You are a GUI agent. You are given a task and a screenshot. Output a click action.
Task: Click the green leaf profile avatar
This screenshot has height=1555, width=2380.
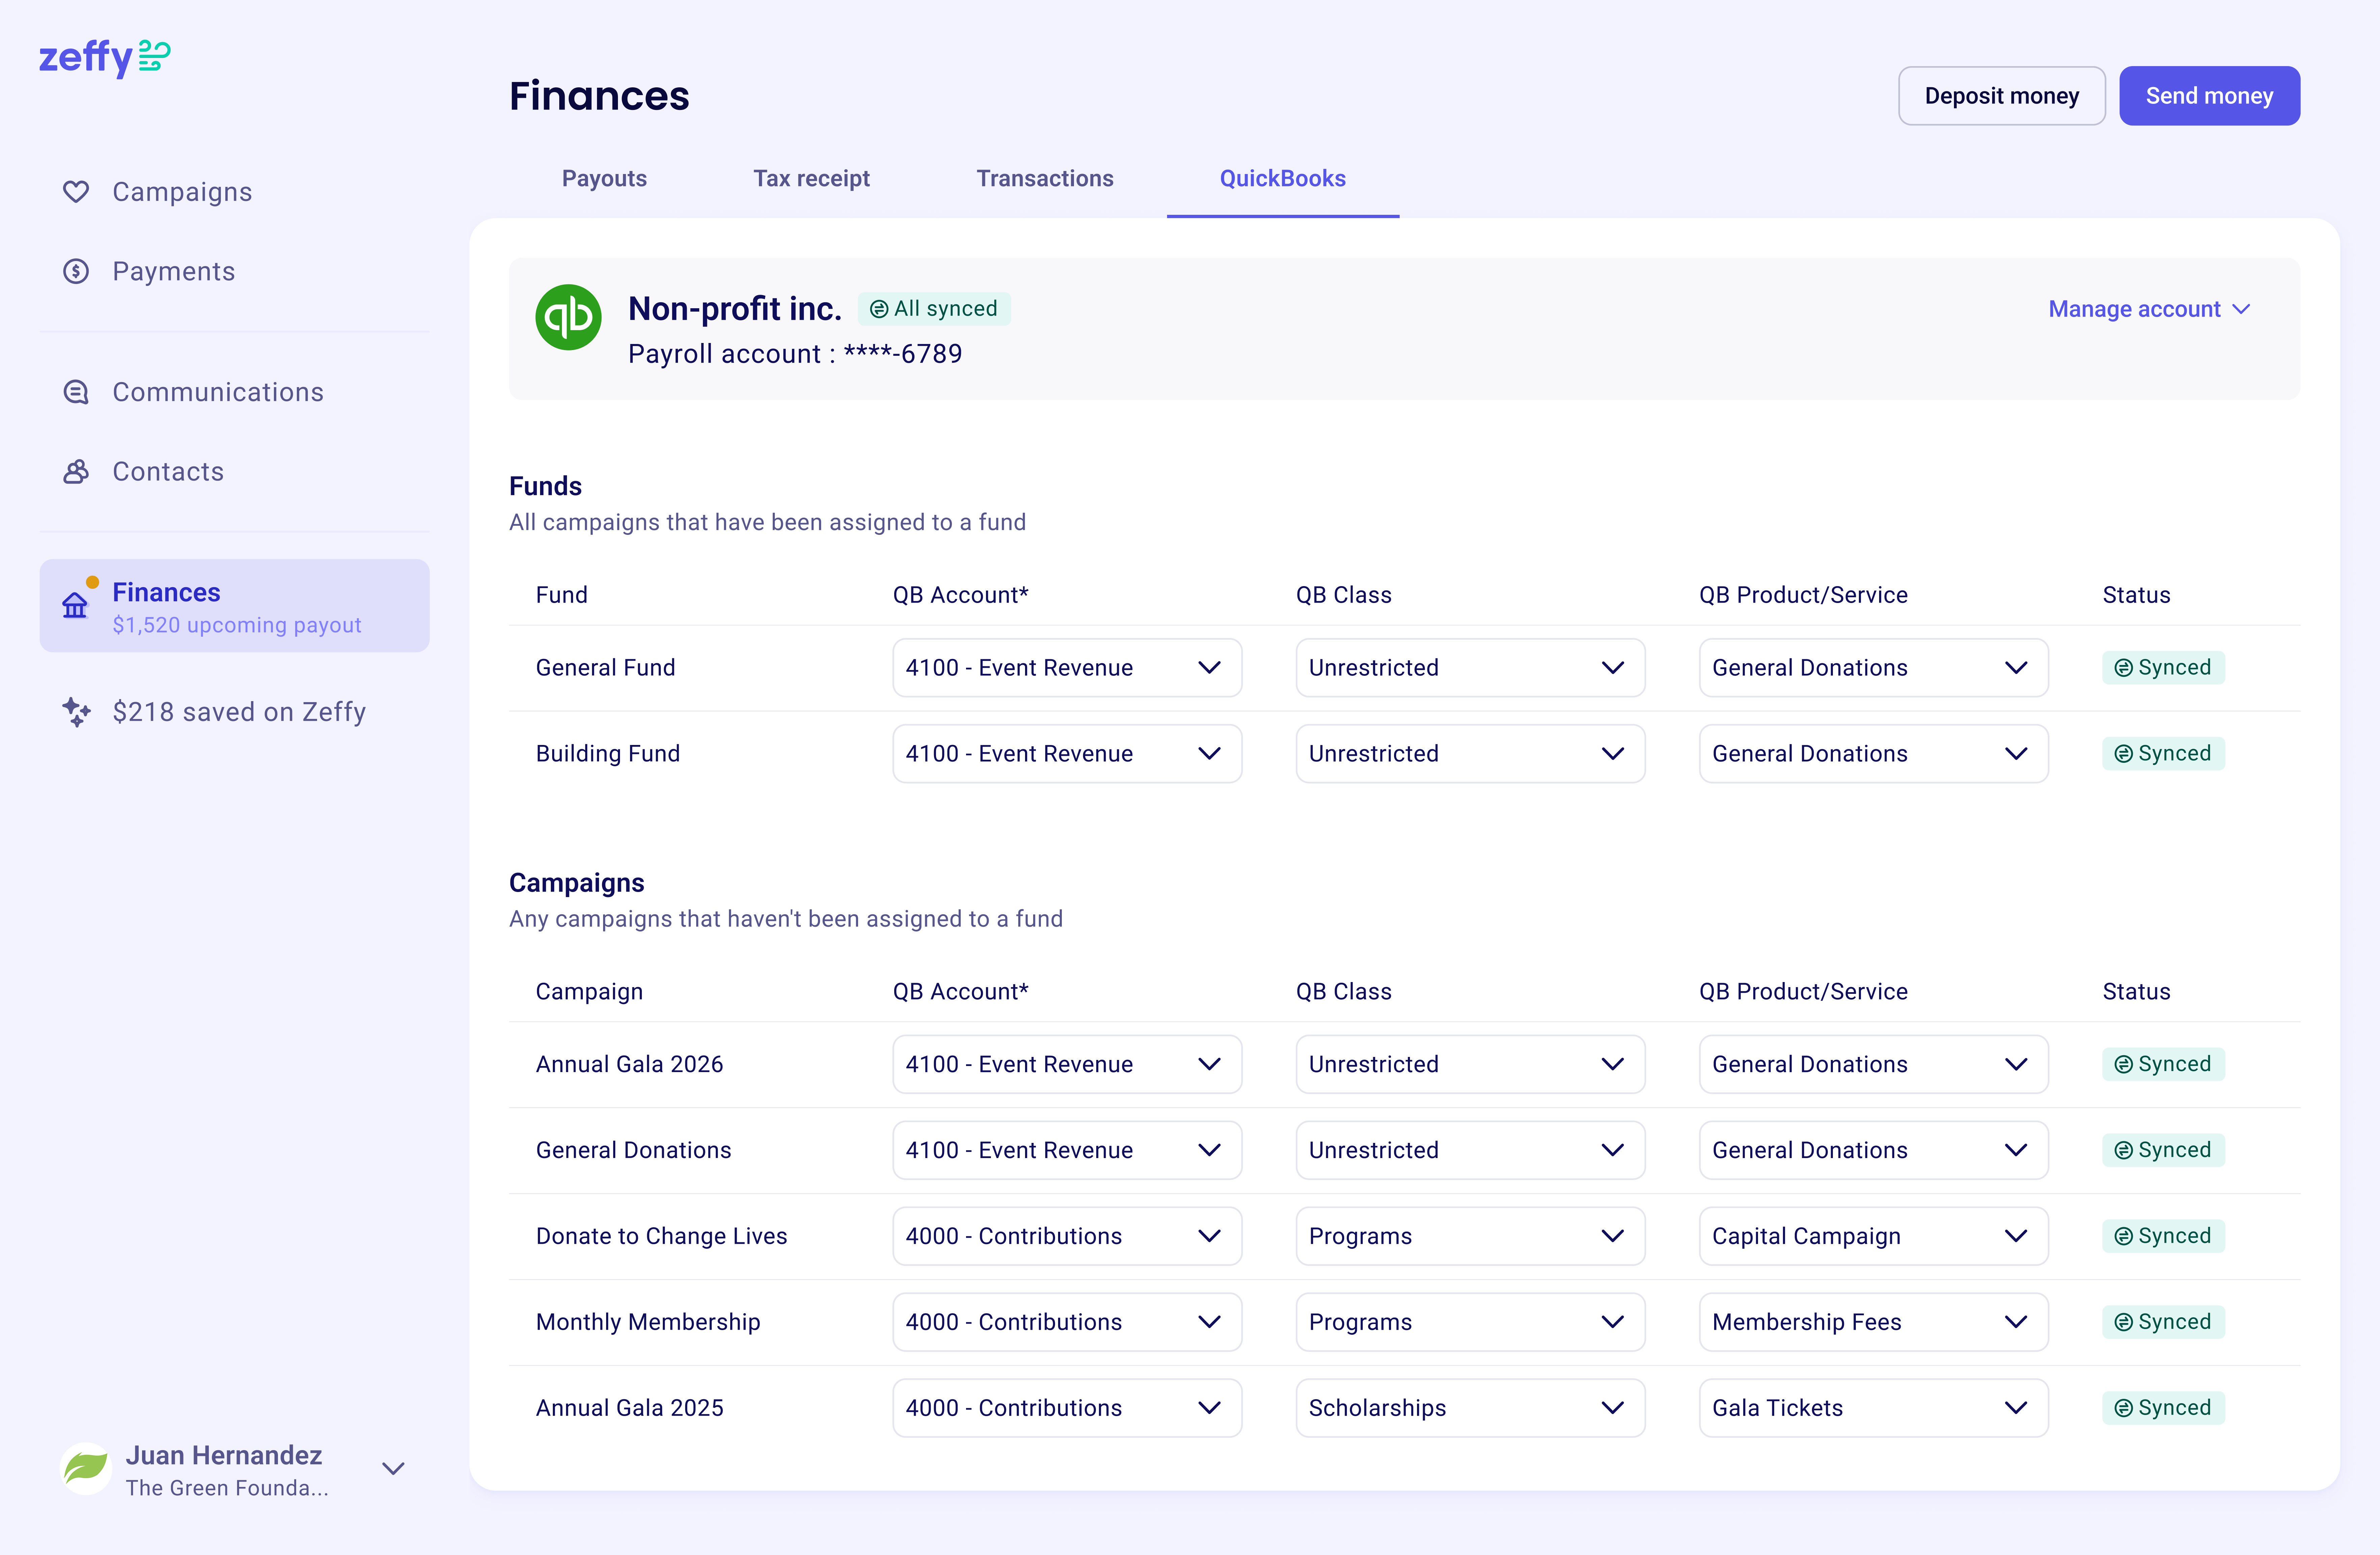point(86,1468)
